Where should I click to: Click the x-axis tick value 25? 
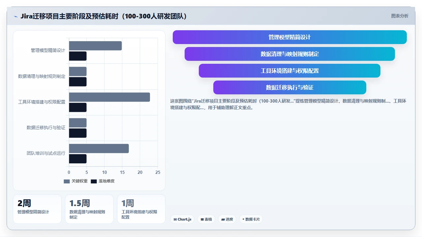(x=158, y=172)
